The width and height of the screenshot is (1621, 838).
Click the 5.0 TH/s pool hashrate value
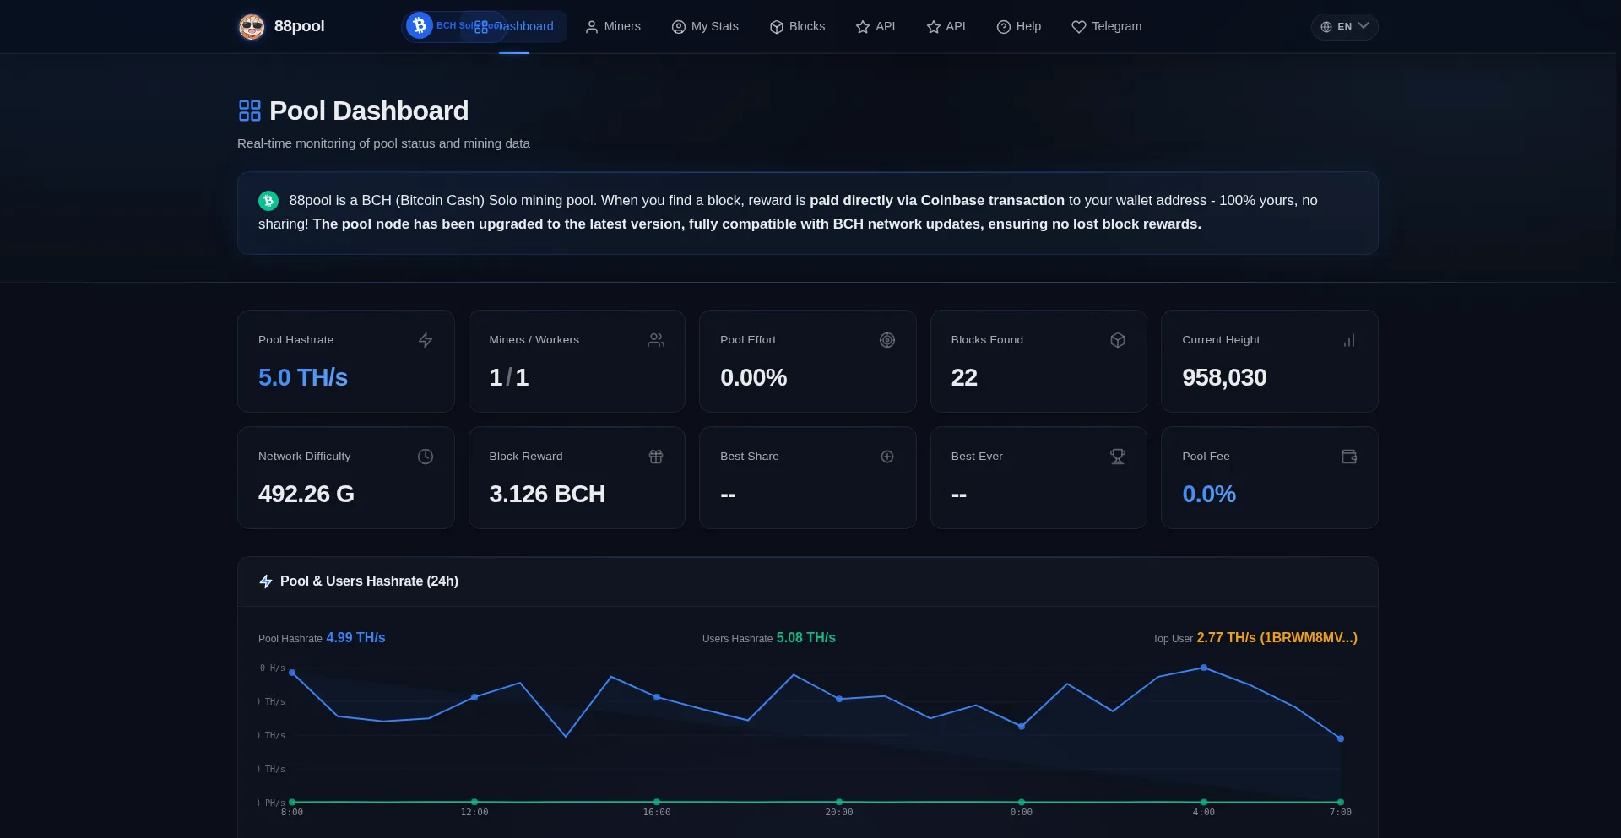(x=303, y=377)
